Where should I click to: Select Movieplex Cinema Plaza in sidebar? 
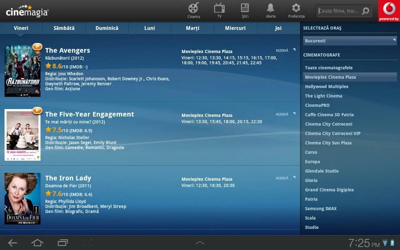(x=350, y=77)
